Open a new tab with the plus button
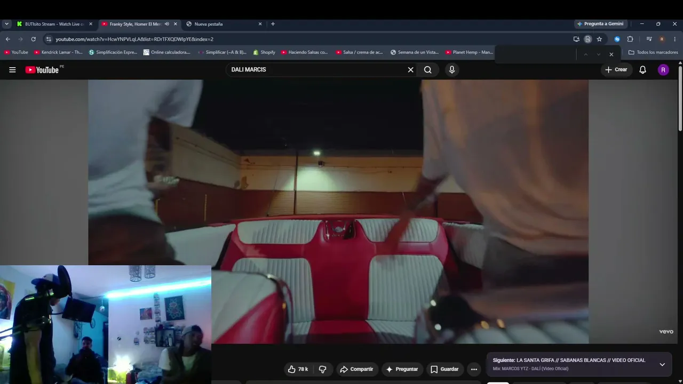Screen dimensions: 683x384 [273, 24]
